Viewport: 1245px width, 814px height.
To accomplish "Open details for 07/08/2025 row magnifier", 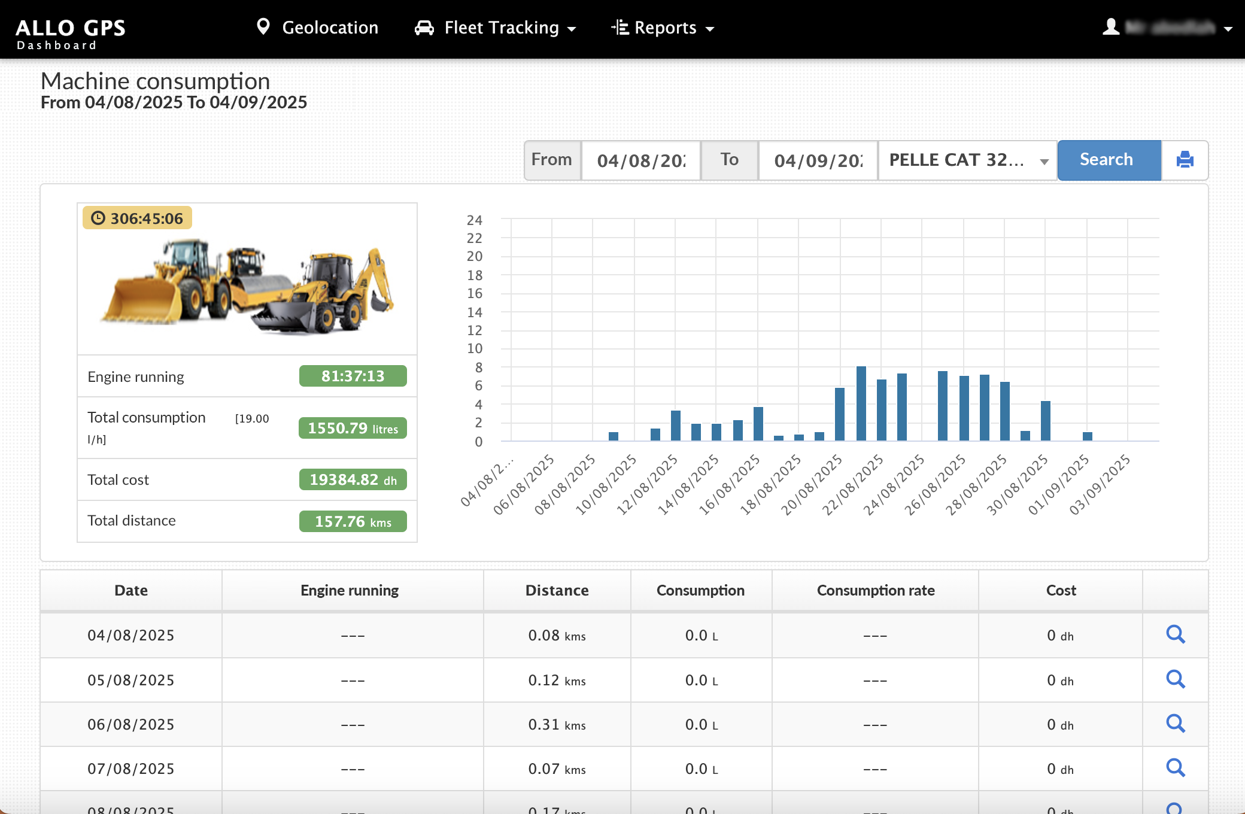I will pyautogui.click(x=1175, y=768).
